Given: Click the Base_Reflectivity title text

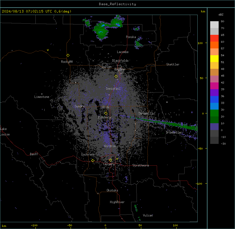Looking at the screenshot, I should point(117,4).
